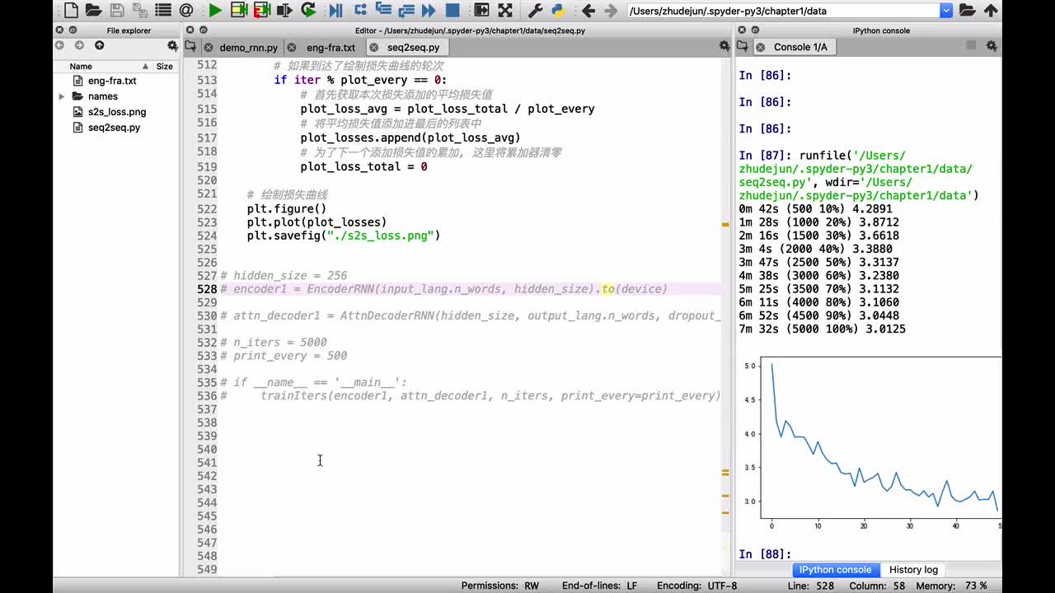Open console browse tabs button
The height and width of the screenshot is (593, 1055).
point(743,46)
